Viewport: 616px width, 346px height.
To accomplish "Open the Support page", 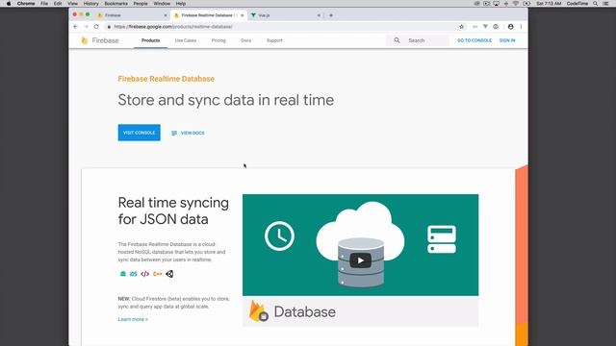I will [x=274, y=40].
